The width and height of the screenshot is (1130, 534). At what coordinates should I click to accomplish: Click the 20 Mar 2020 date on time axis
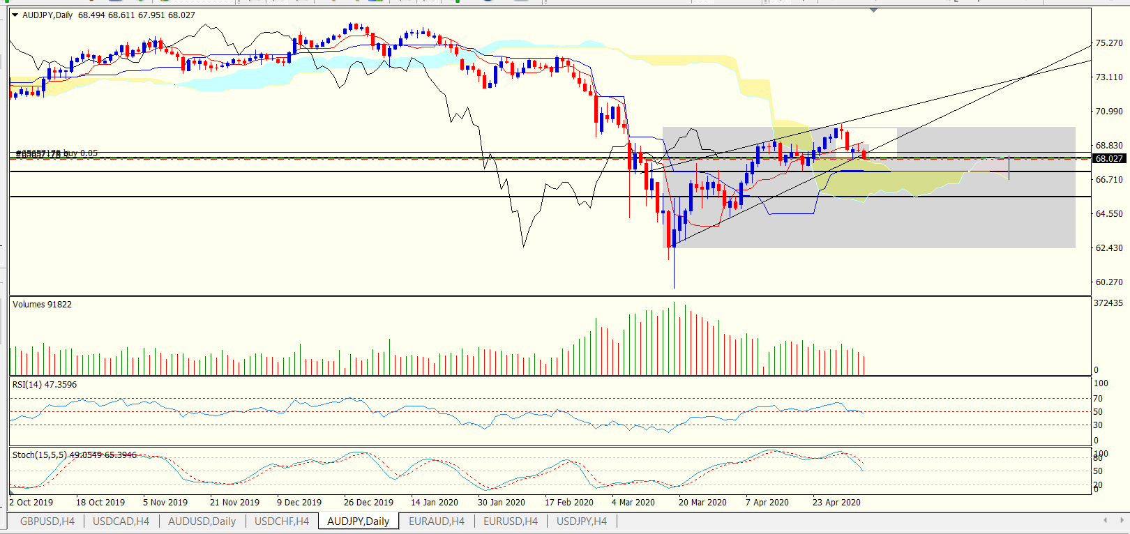[x=702, y=502]
